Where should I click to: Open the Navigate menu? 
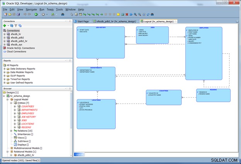pos(31,10)
